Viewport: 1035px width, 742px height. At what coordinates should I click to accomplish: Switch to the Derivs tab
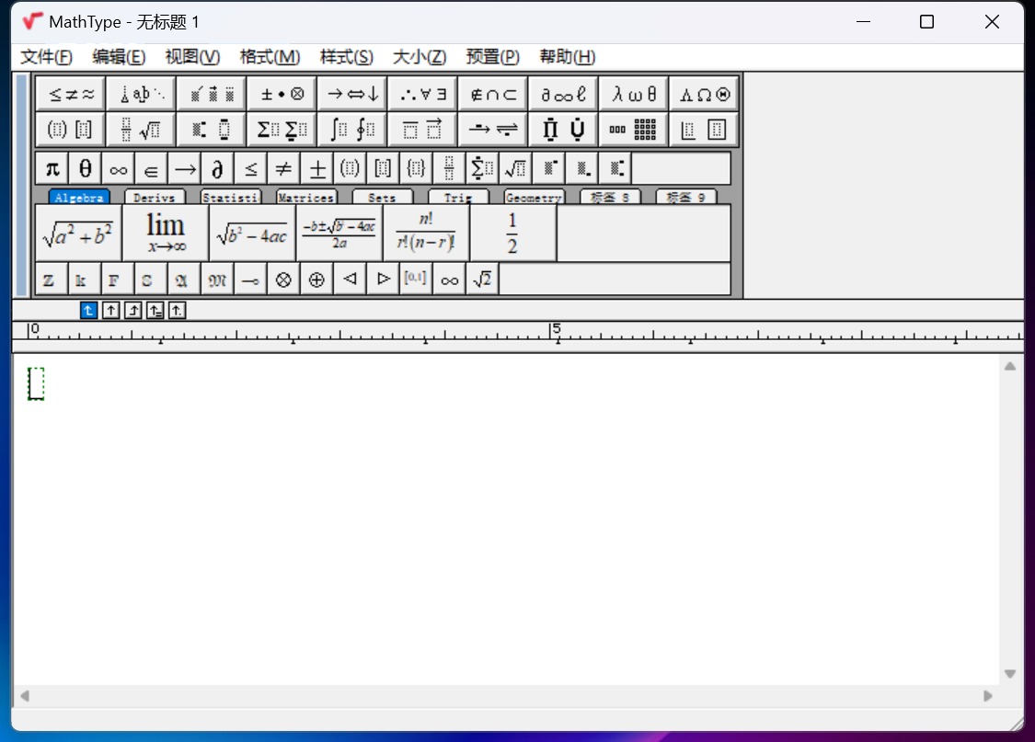click(155, 197)
